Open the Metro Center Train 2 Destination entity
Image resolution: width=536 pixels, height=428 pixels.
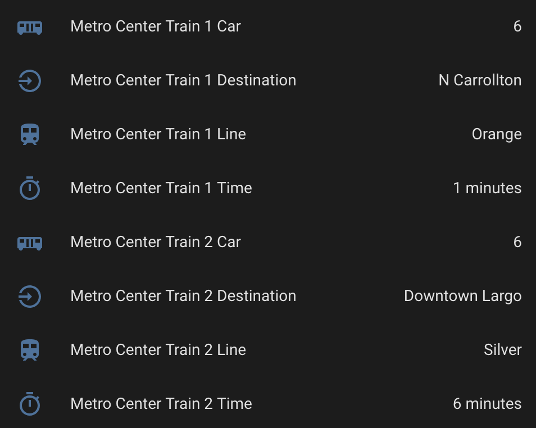point(183,296)
